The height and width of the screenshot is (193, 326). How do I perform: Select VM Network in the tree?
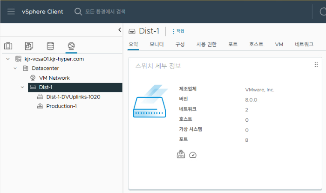(54, 78)
